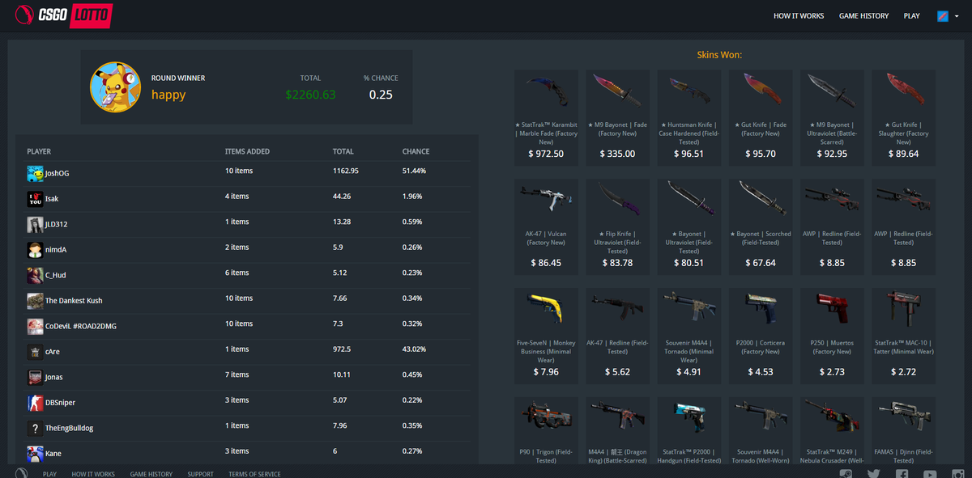Click The Dankest Kush's avatar
This screenshot has width=972, height=478.
pos(35,301)
